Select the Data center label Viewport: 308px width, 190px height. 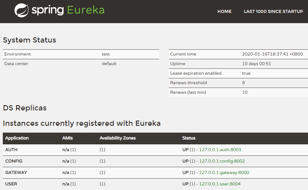tap(16, 64)
